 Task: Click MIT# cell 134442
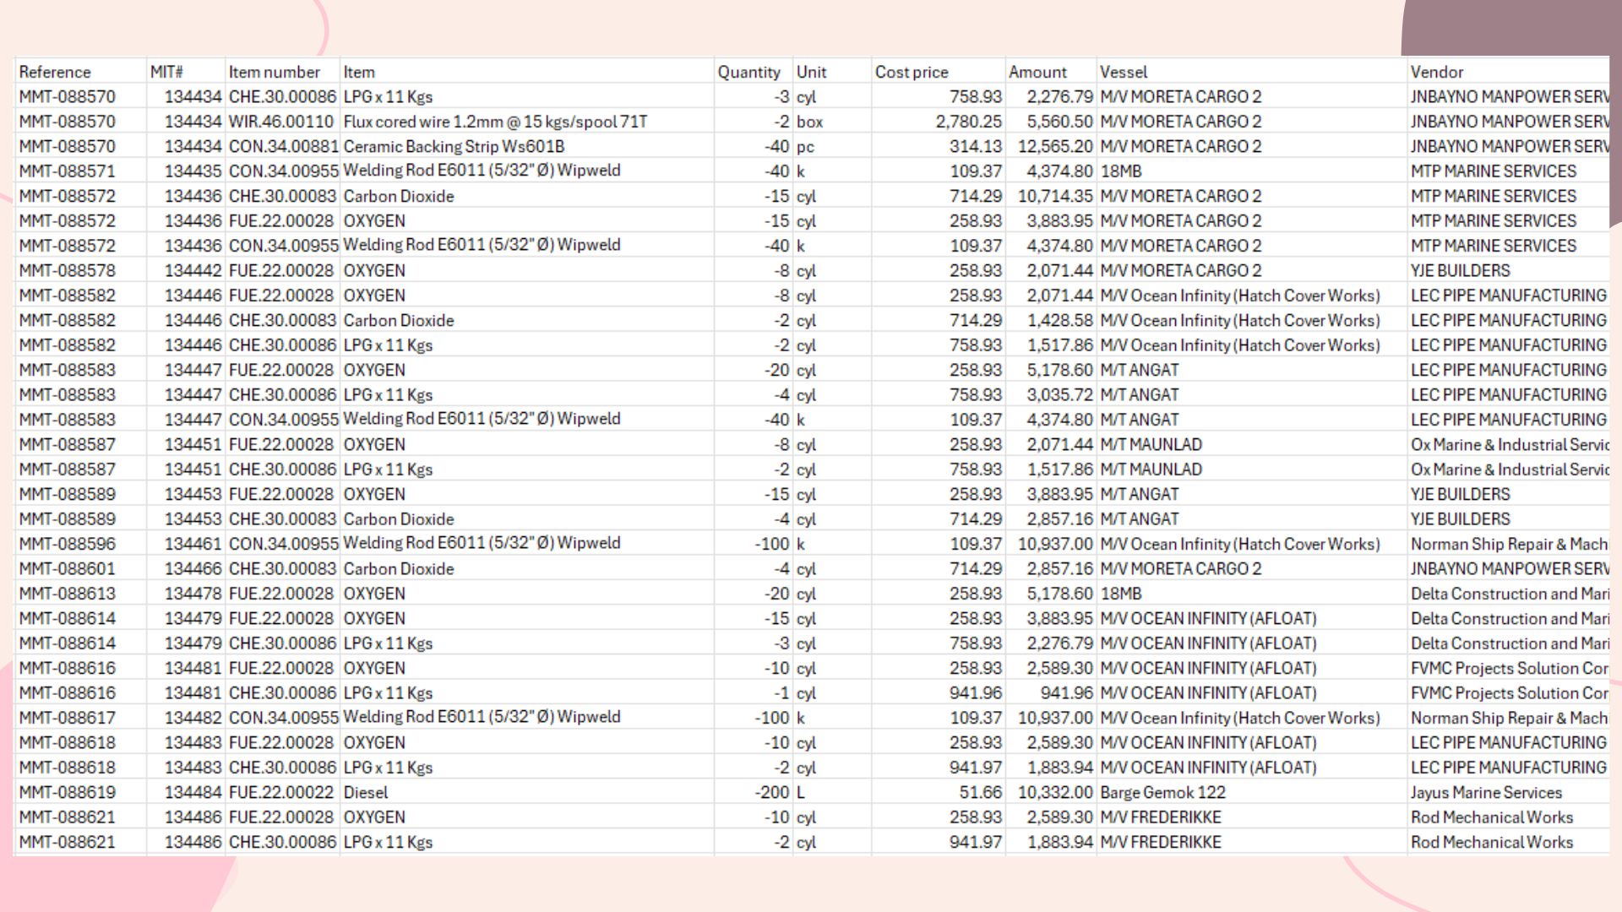[193, 270]
